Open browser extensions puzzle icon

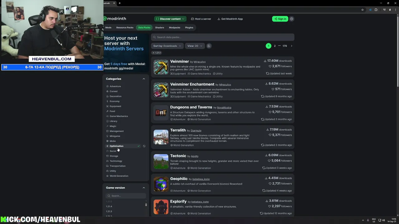376,10
